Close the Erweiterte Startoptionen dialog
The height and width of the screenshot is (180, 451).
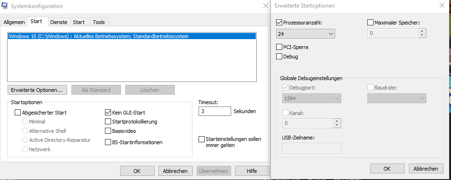(x=442, y=6)
